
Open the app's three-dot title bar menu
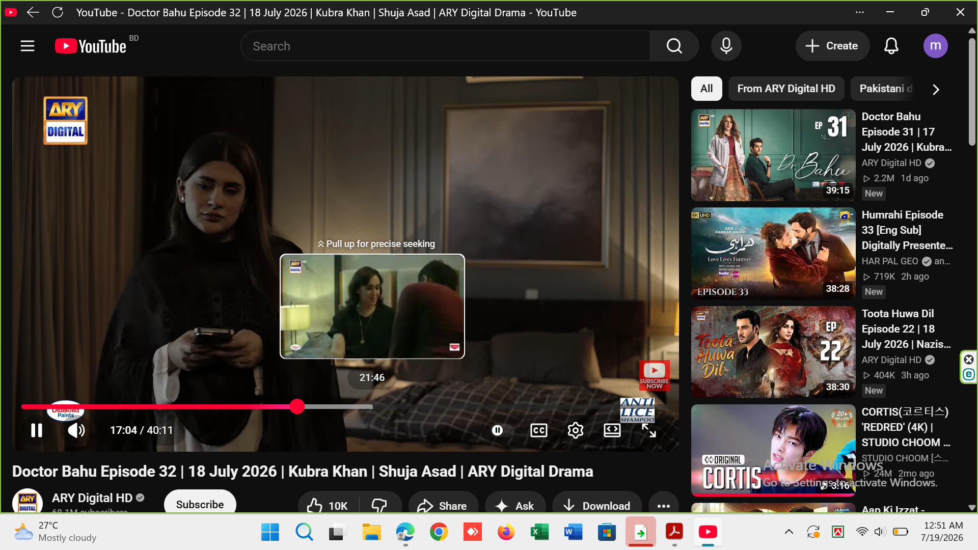[x=860, y=12]
